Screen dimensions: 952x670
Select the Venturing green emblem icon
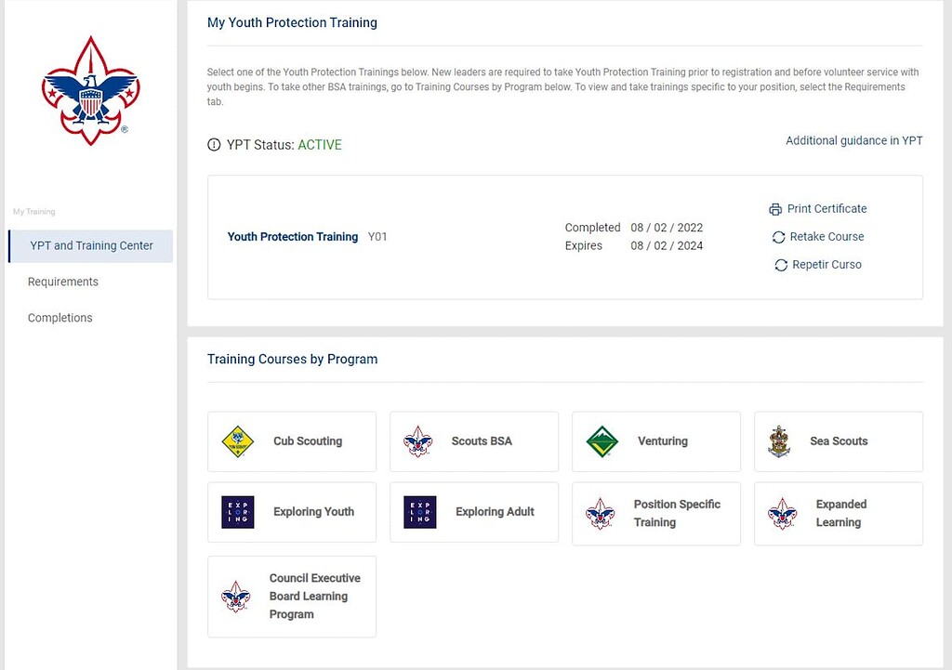[602, 440]
